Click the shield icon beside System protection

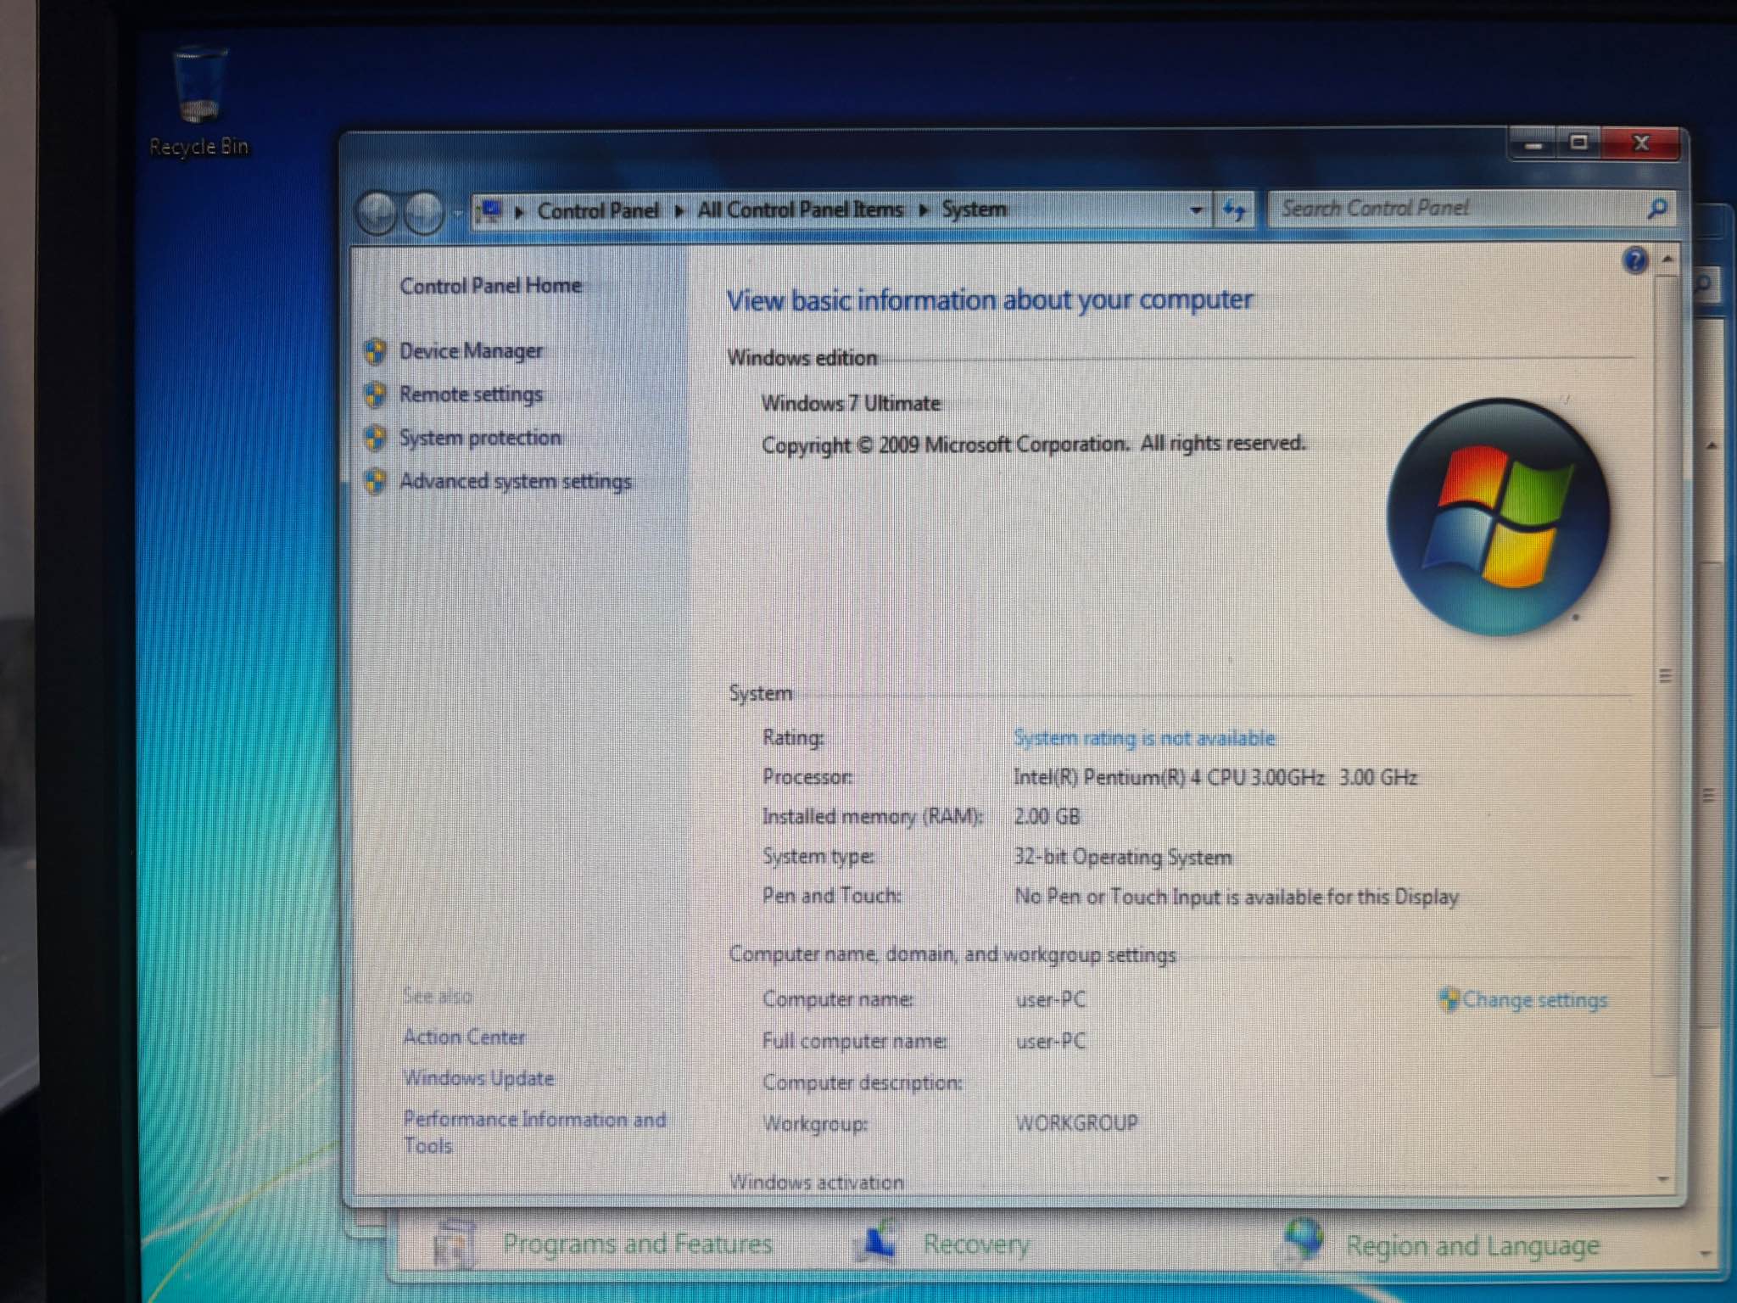point(376,438)
